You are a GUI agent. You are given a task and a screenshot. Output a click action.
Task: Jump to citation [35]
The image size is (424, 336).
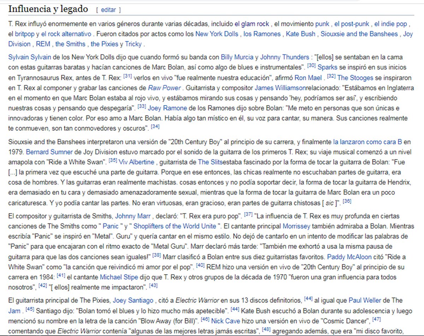tap(113, 161)
